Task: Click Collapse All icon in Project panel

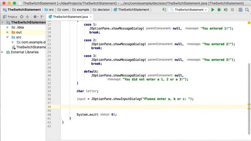Action: tap(27, 16)
